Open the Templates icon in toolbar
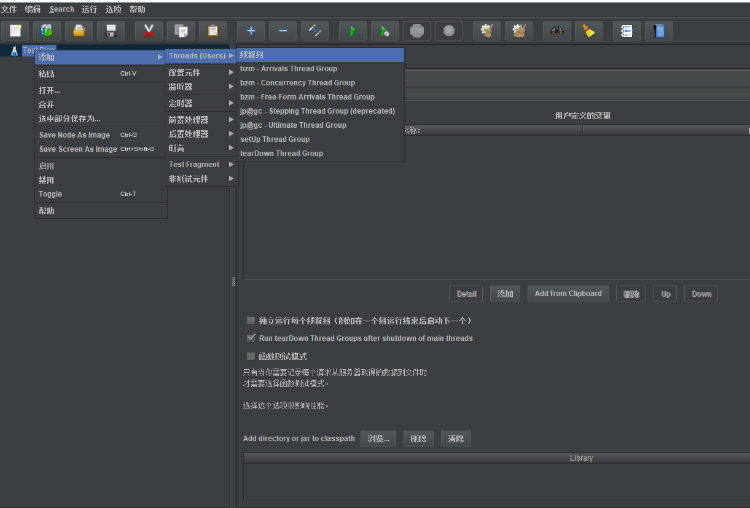The height and width of the screenshot is (508, 750). (x=47, y=31)
